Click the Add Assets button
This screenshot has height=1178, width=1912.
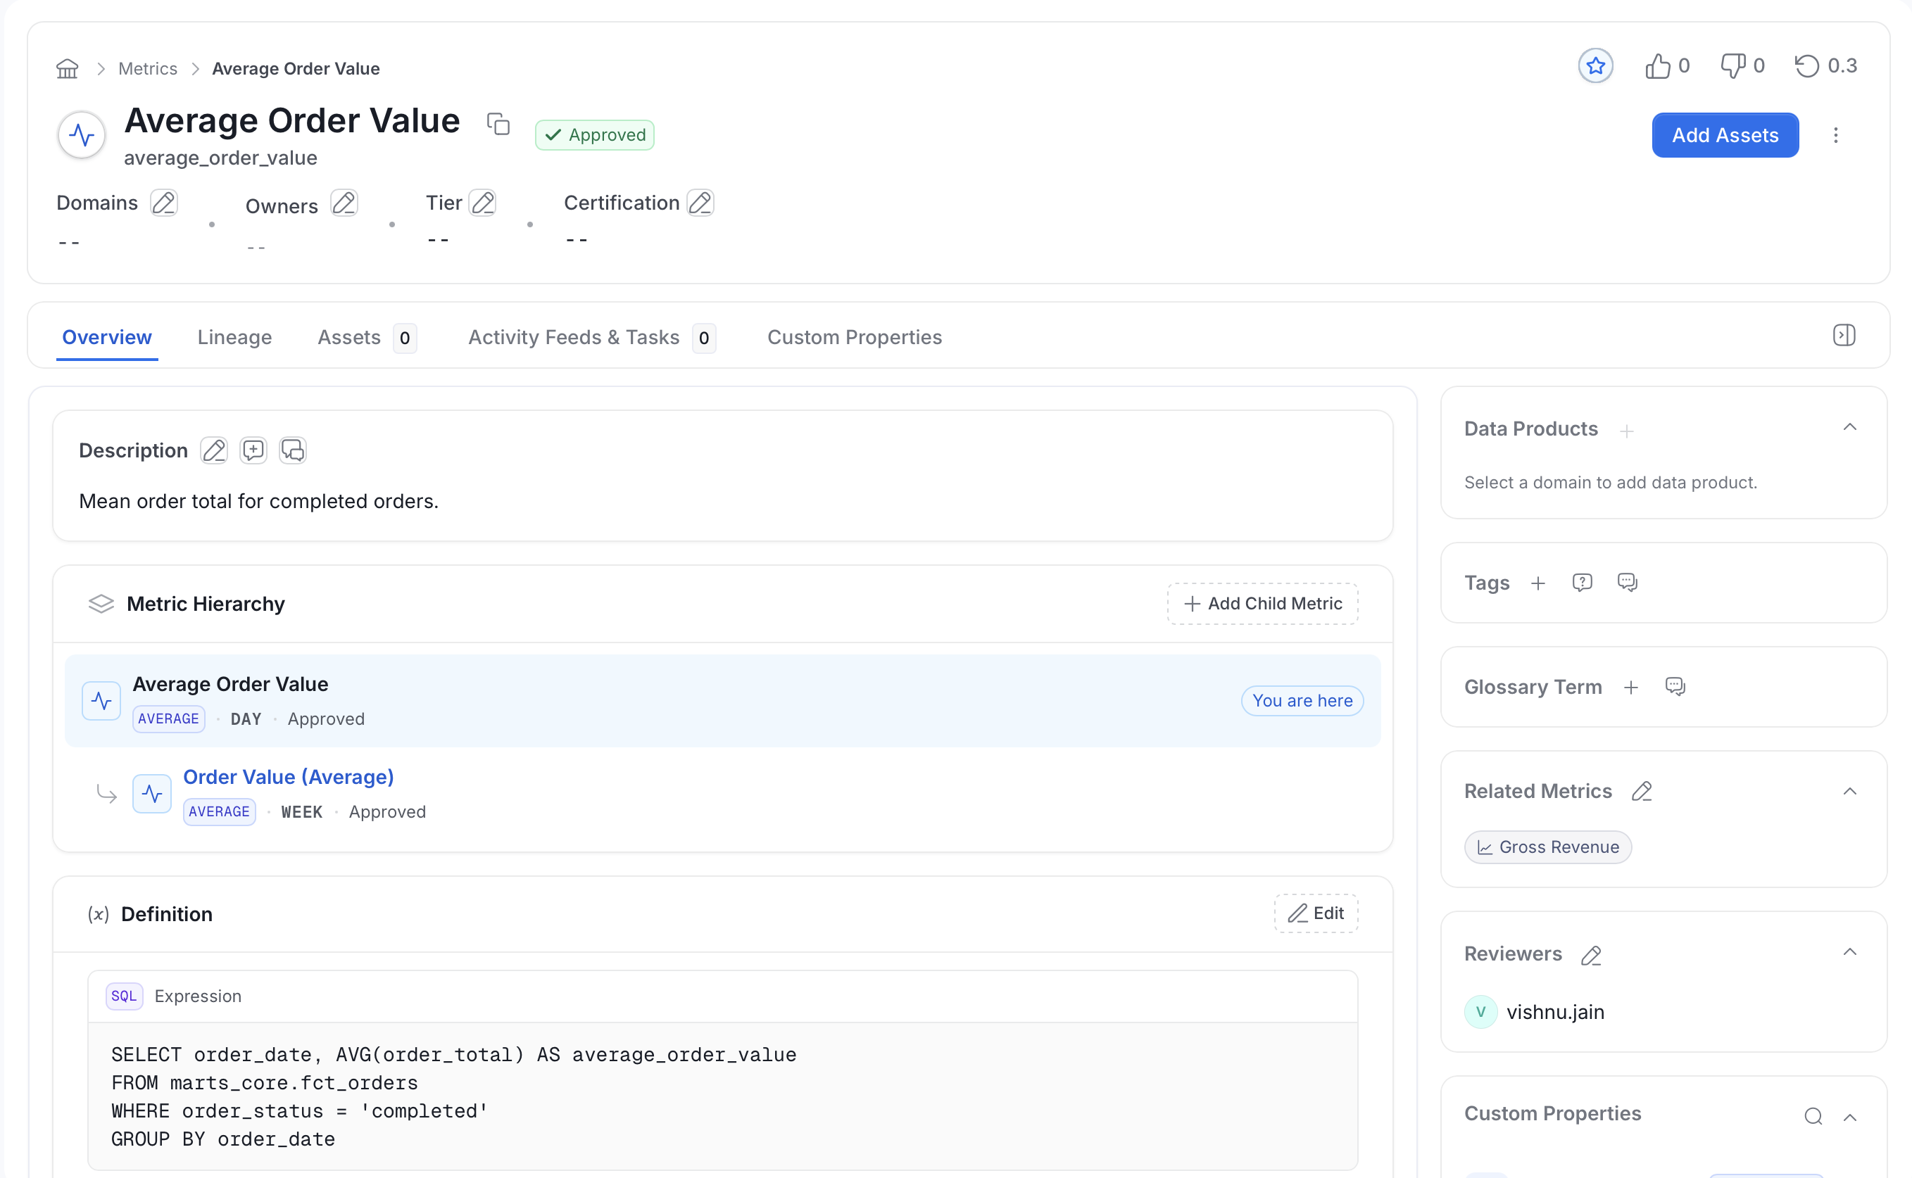[x=1725, y=136]
